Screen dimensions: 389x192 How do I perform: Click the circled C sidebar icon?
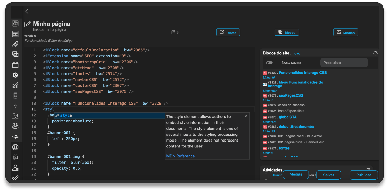click(x=15, y=75)
